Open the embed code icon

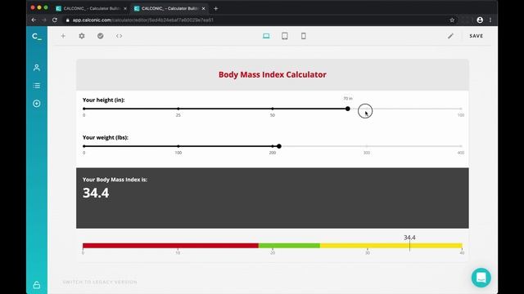[119, 36]
